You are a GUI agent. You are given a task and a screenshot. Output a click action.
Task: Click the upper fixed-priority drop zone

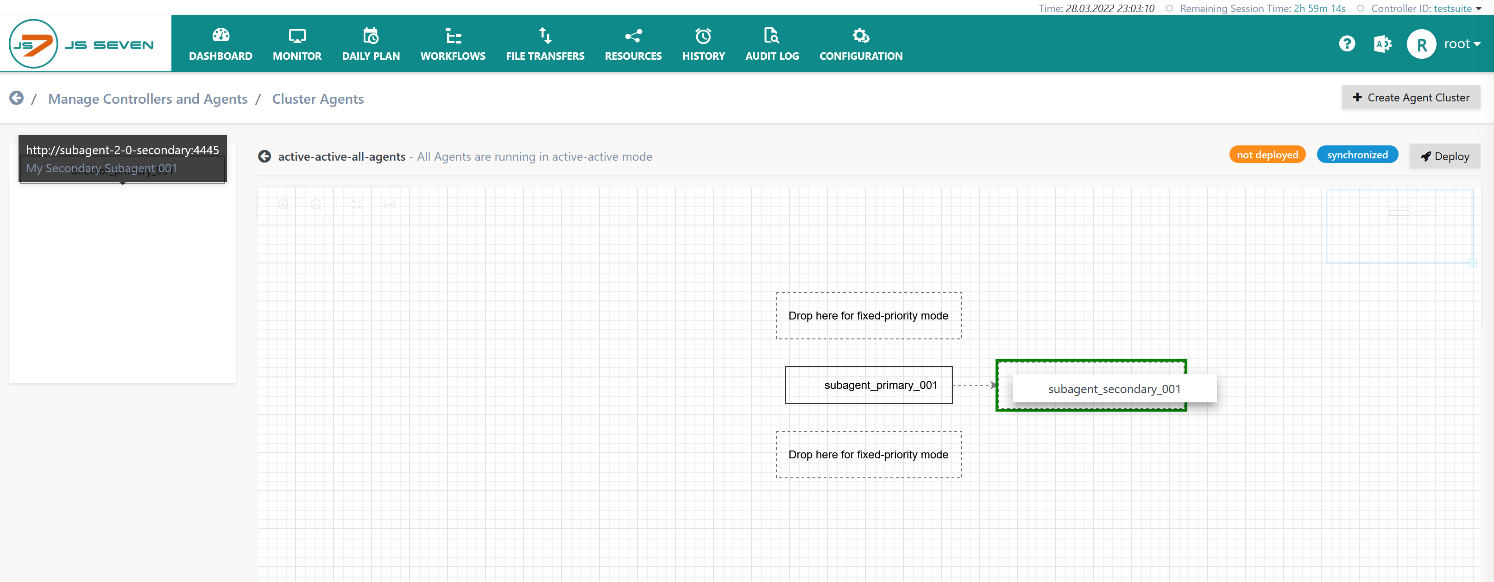click(869, 315)
